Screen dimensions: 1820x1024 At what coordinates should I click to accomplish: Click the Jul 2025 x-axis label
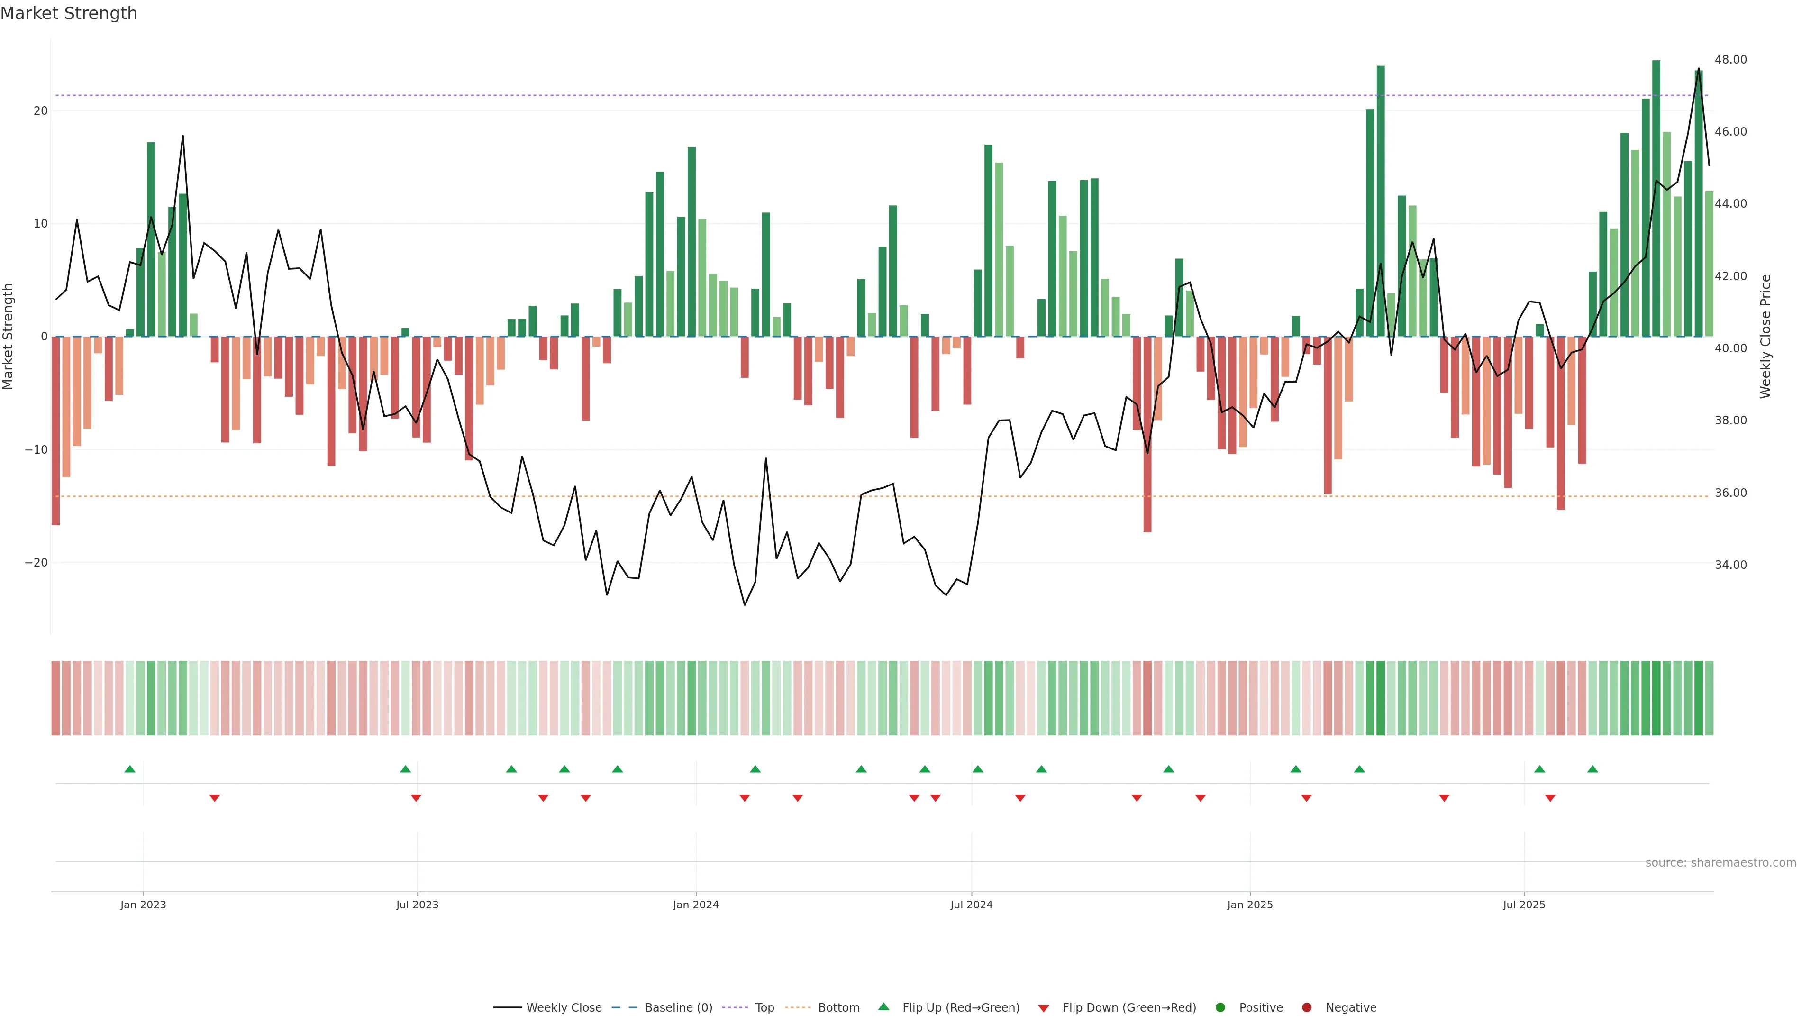(x=1524, y=905)
